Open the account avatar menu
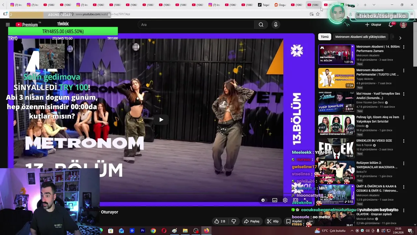Viewport: 417px width, 235px height. pos(403,24)
